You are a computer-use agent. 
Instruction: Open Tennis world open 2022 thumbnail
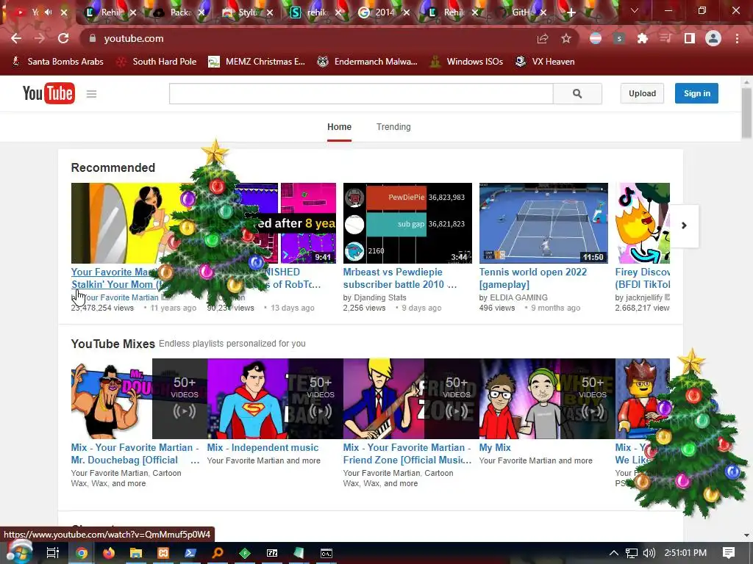pos(543,223)
